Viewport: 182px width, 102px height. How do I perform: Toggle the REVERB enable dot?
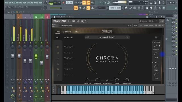pos(153,42)
